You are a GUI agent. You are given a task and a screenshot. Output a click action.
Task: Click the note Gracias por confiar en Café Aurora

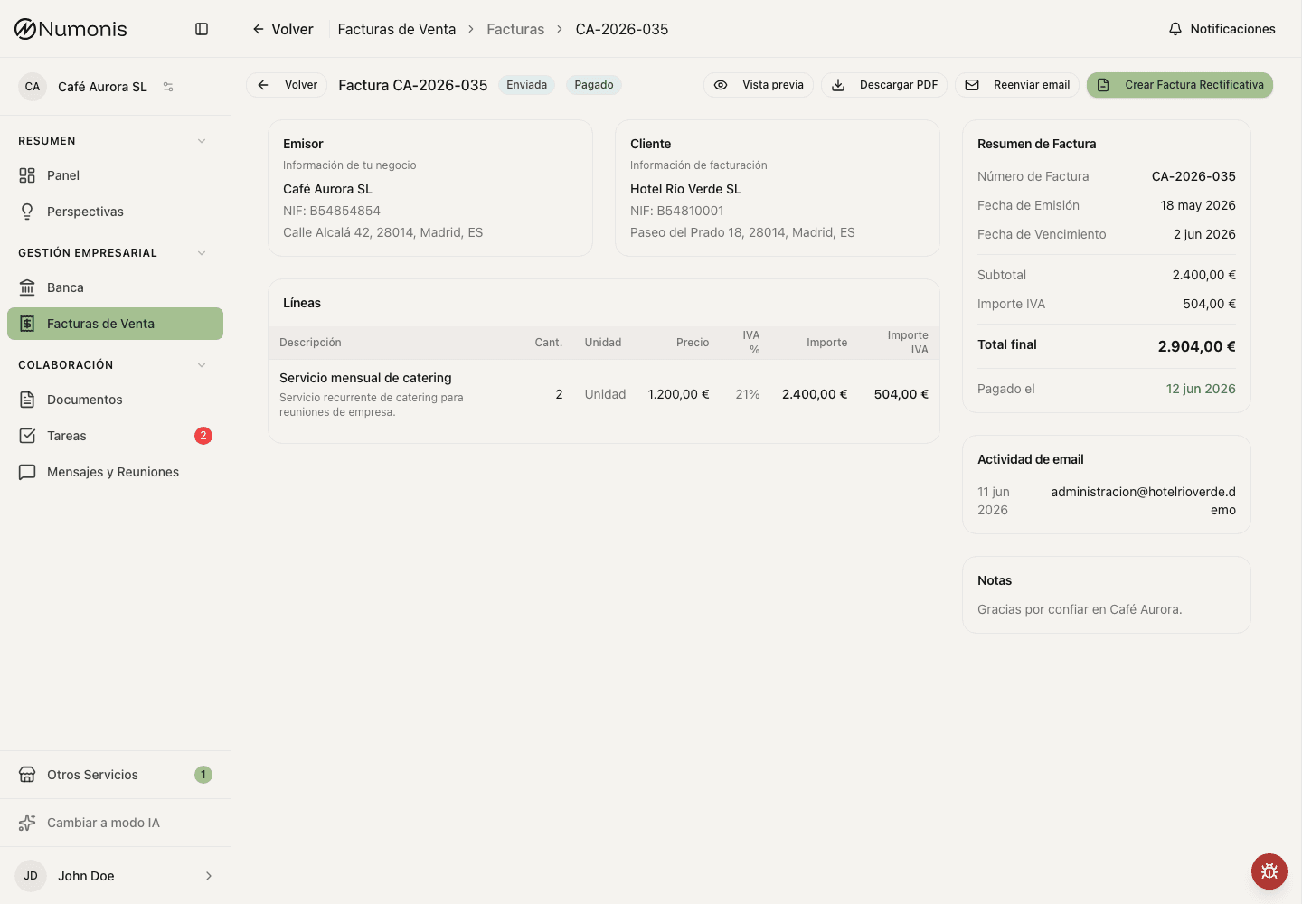pyautogui.click(x=1080, y=609)
